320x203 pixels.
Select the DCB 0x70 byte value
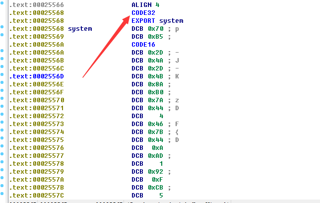pos(148,29)
